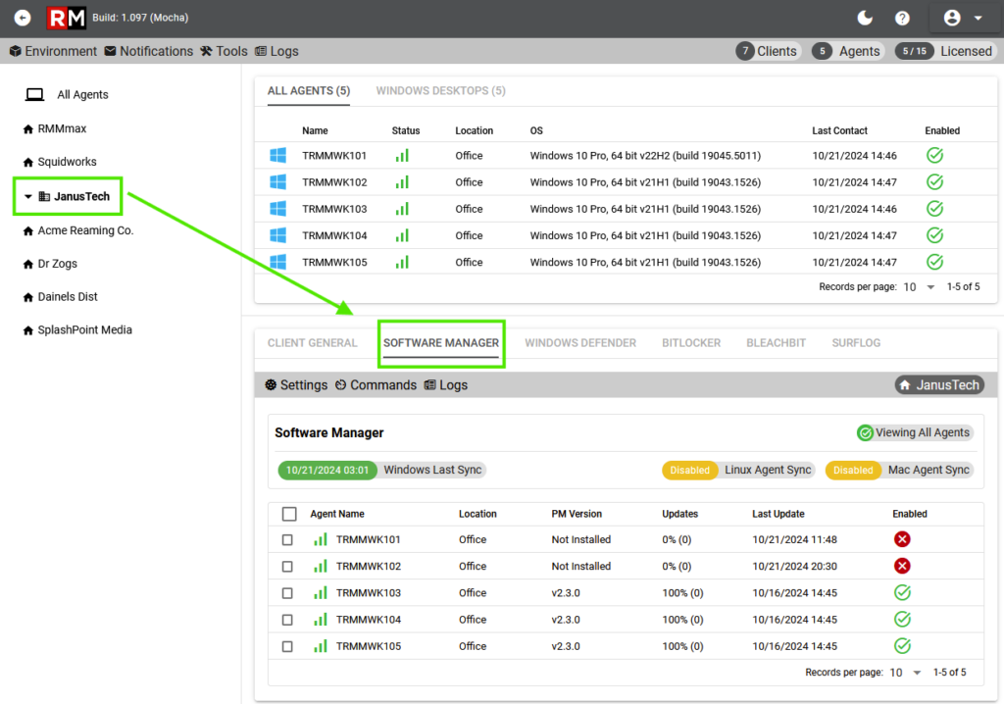
Task: Open the Windows Desktops (5) tab
Action: [x=440, y=91]
